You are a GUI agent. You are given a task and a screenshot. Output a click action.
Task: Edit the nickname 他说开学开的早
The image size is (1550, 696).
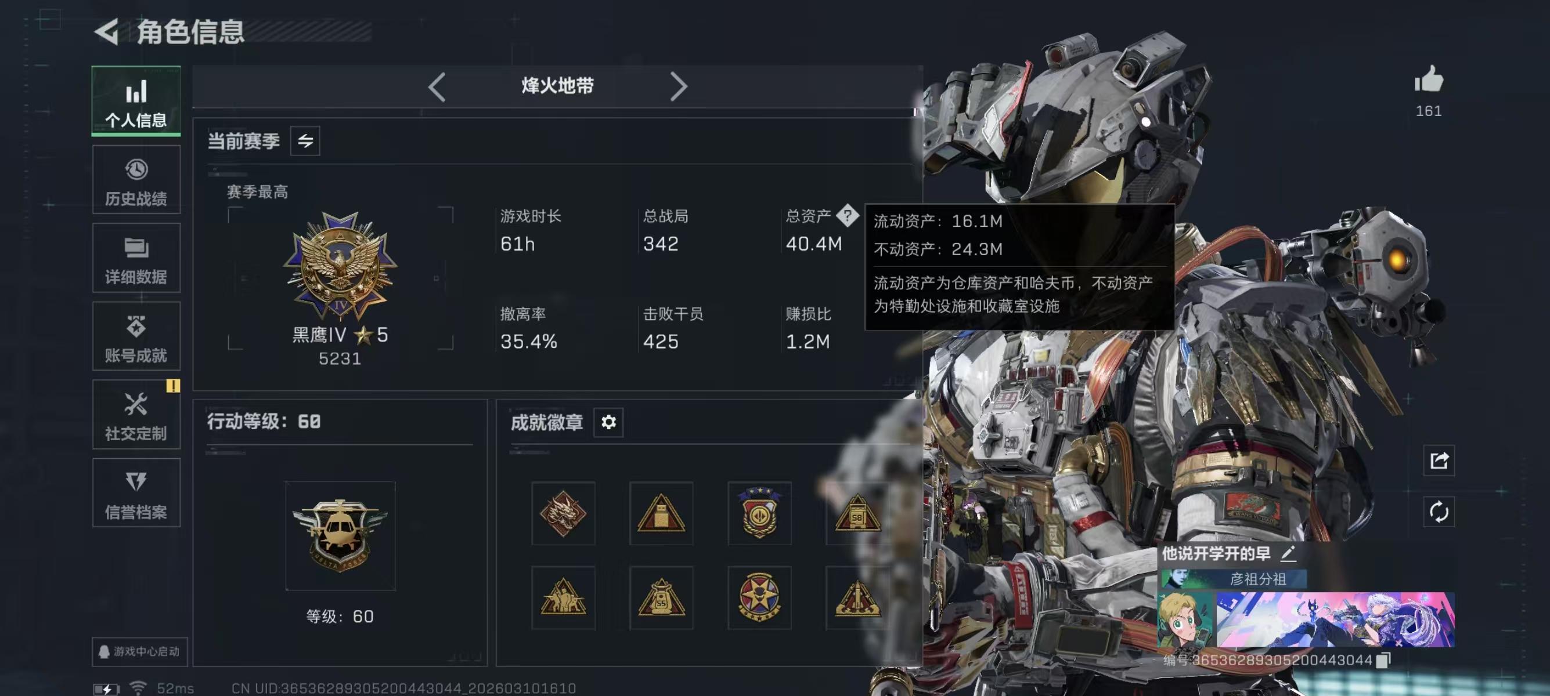tap(1287, 553)
